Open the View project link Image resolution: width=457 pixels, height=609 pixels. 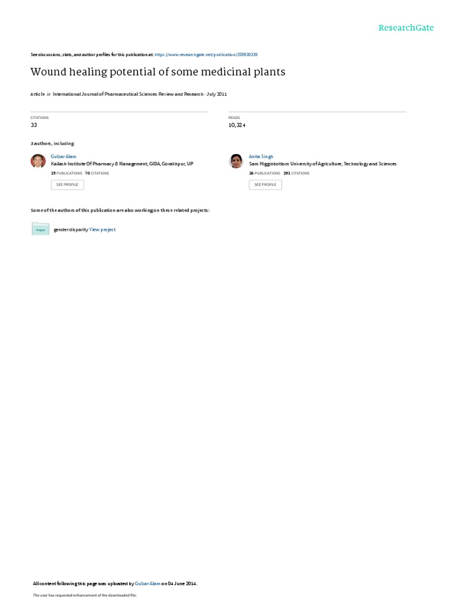point(102,230)
